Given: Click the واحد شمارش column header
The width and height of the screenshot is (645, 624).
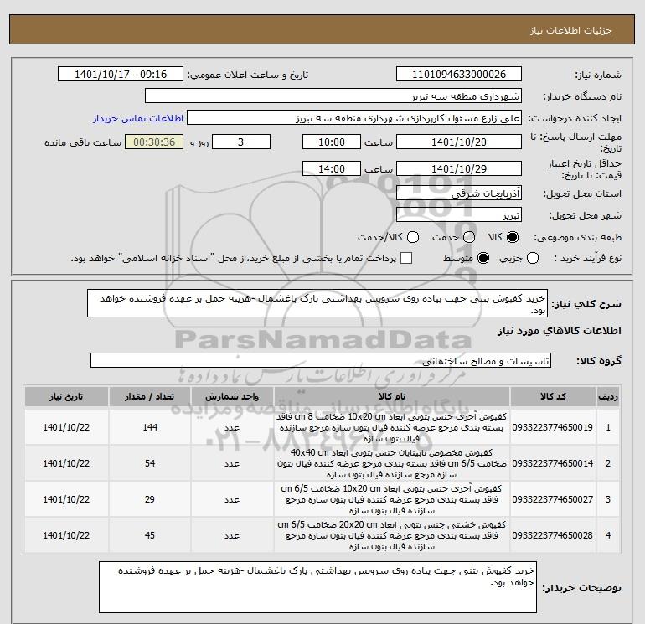Looking at the screenshot, I should pos(232,396).
